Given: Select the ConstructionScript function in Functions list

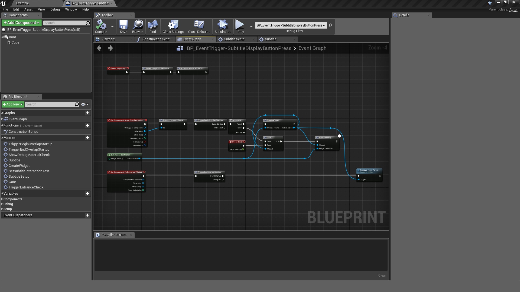Looking at the screenshot, I should click(x=23, y=132).
